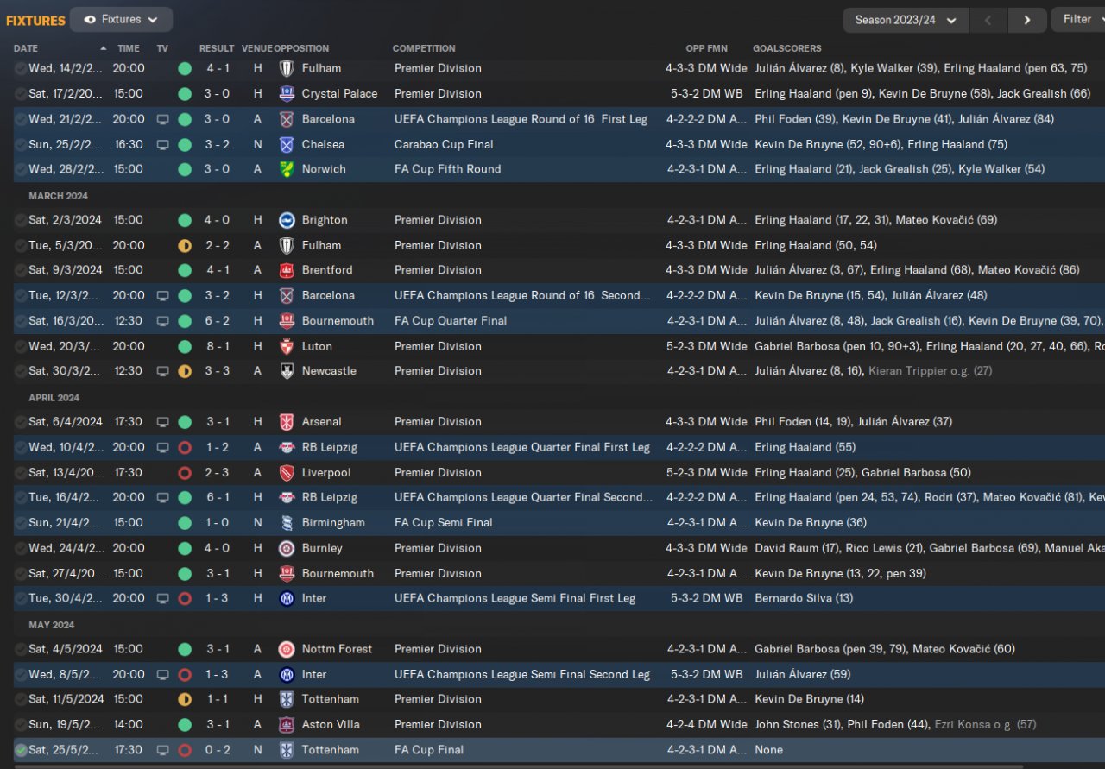Click the Liverpool club badge
The width and height of the screenshot is (1105, 769).
click(x=287, y=473)
